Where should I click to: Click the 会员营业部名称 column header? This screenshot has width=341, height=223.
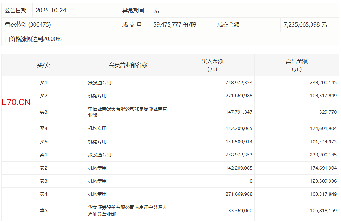click(128, 65)
